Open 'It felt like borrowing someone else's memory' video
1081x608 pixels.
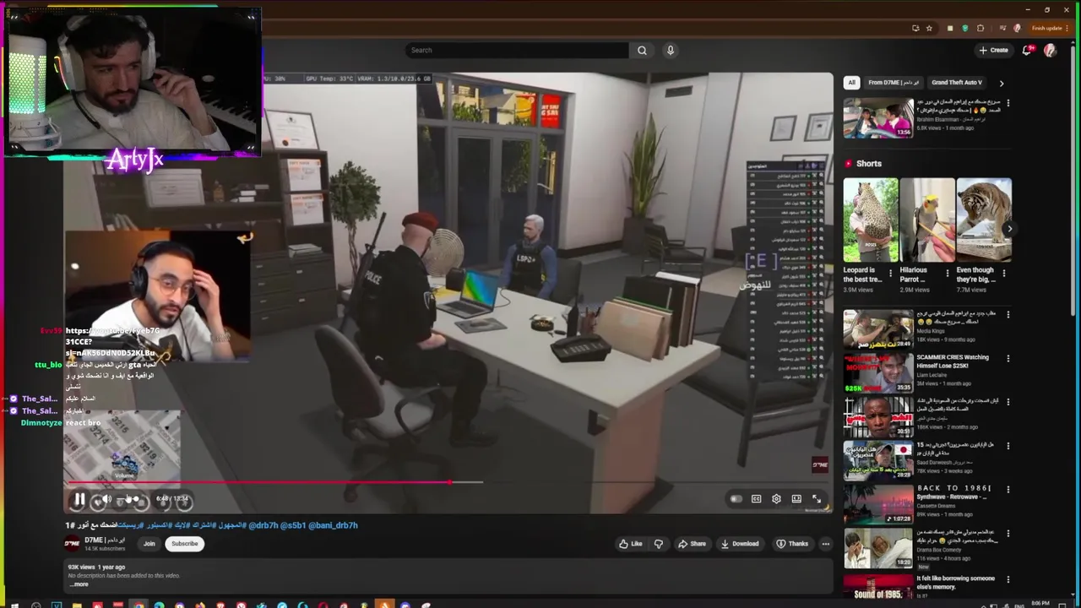[877, 588]
